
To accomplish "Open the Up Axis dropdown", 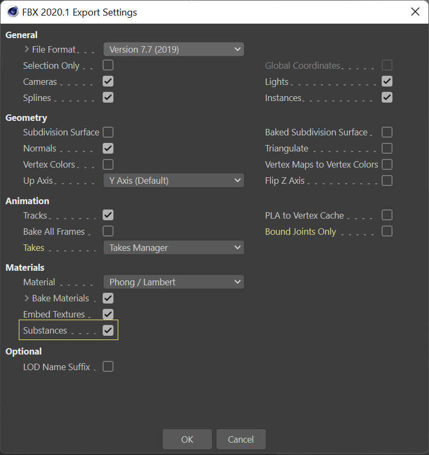I will click(x=173, y=180).
